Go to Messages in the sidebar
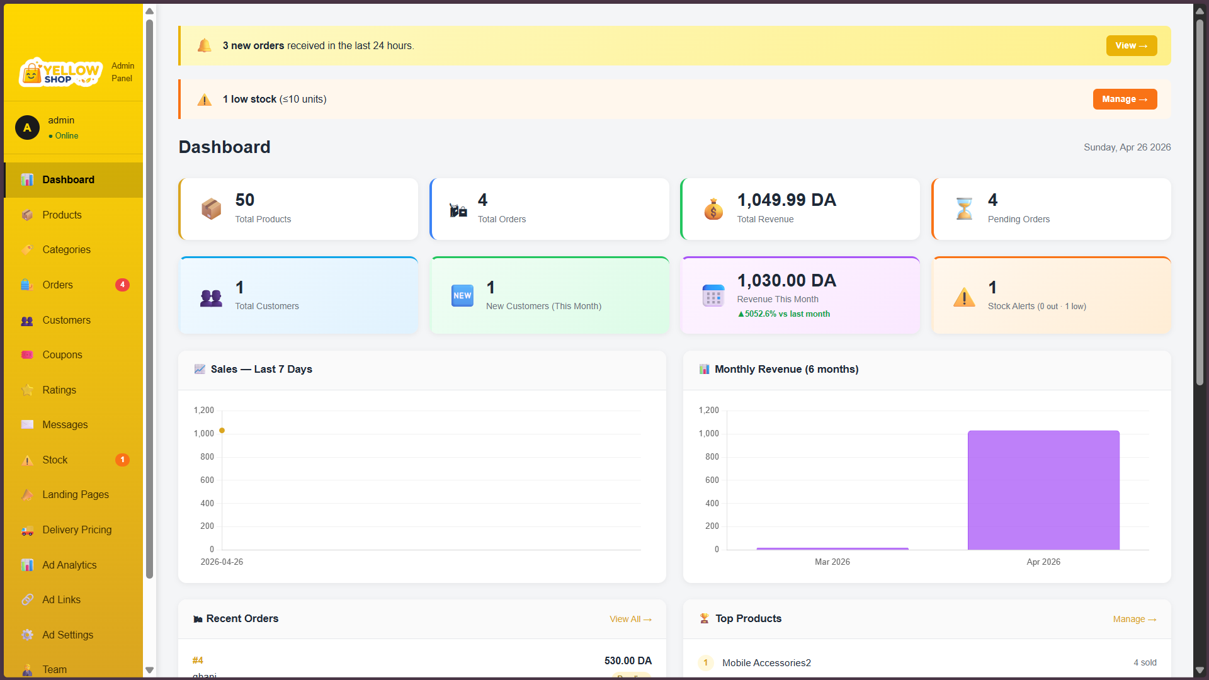This screenshot has width=1209, height=680. (x=74, y=425)
